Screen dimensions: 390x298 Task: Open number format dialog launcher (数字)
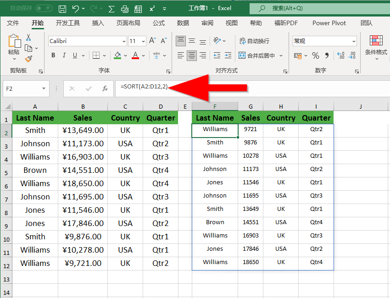point(357,72)
